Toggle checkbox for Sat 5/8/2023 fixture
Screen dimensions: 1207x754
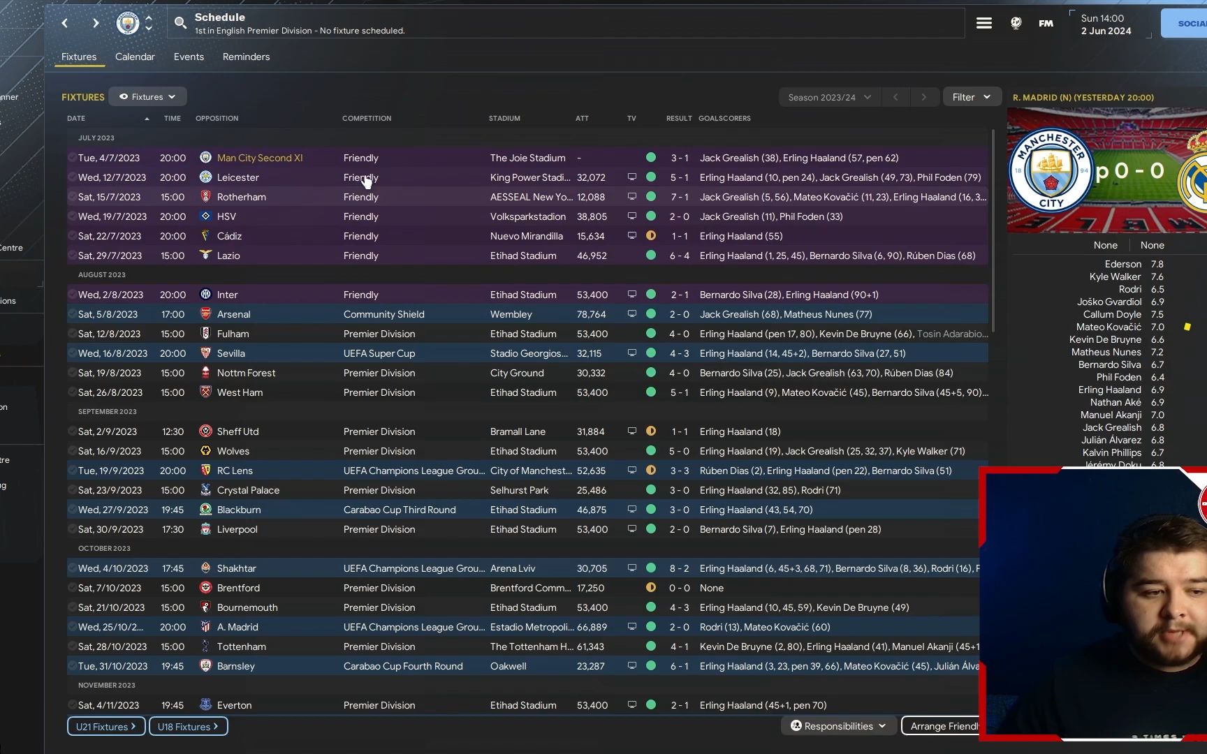click(x=72, y=314)
